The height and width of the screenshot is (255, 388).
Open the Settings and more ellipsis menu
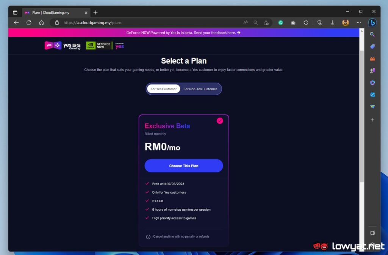(358, 22)
